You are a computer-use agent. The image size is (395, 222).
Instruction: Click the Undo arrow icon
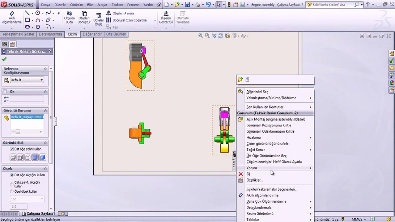(208, 5)
